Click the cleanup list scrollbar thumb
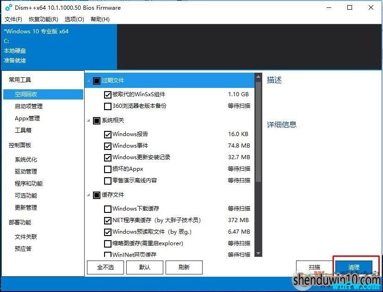 coord(258,132)
